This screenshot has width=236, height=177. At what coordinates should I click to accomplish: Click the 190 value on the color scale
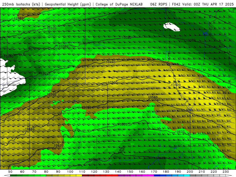coord(178,172)
